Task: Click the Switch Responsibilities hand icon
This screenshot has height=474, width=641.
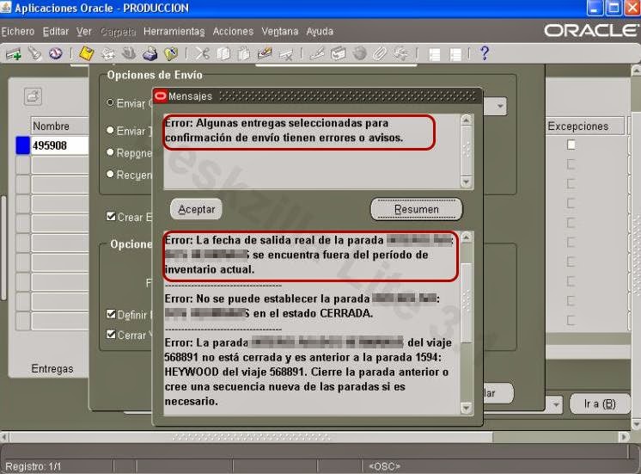Action: 129,53
